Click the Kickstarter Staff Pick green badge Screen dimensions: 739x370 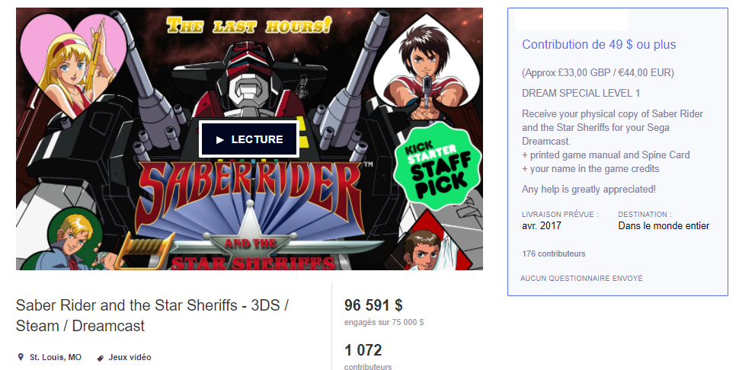coord(438,166)
